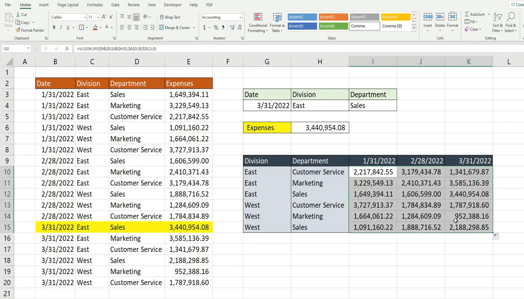Open the Name Box dropdown arrow
The width and height of the screenshot is (524, 299).
coord(28,49)
